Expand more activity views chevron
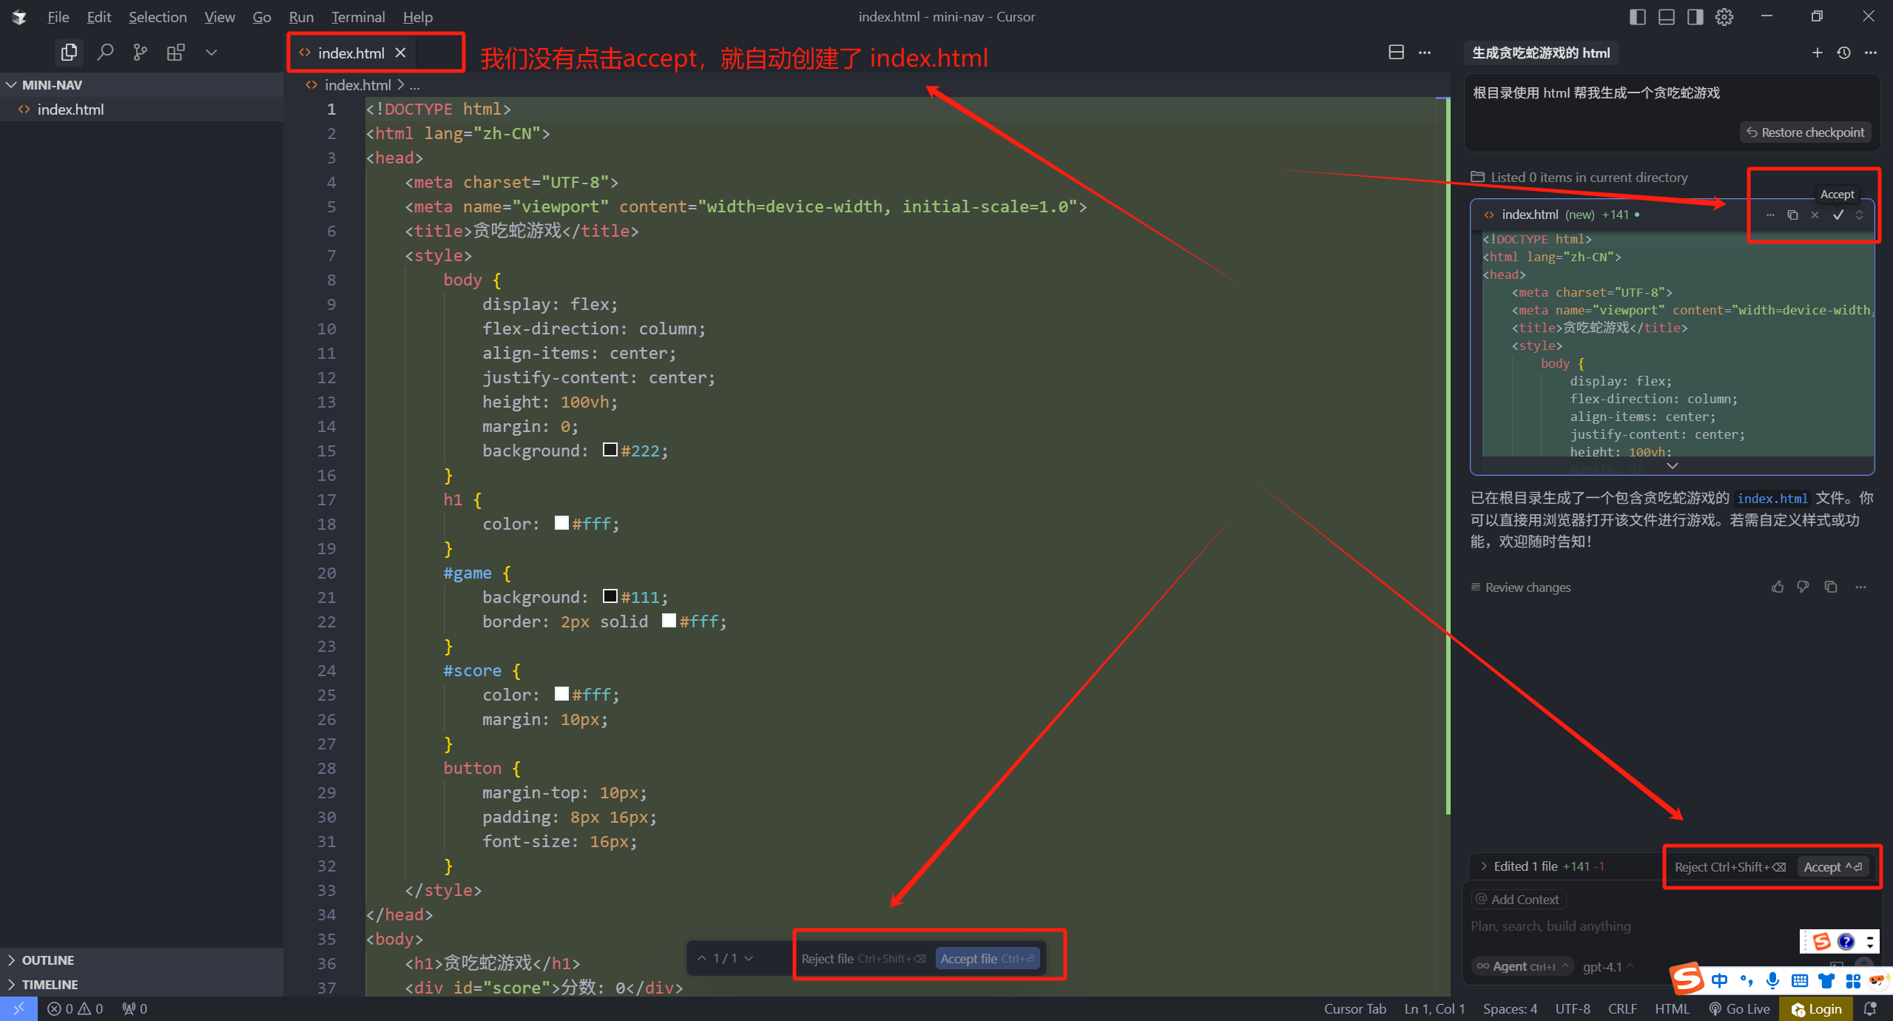 211,53
